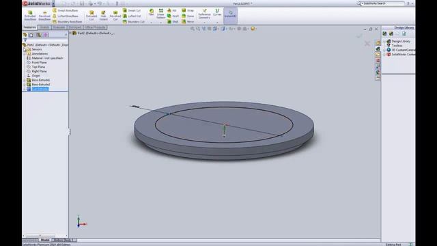Switch to the Evaluate tab
Image resolution: width=437 pixels, height=246 pixels.
[59, 27]
